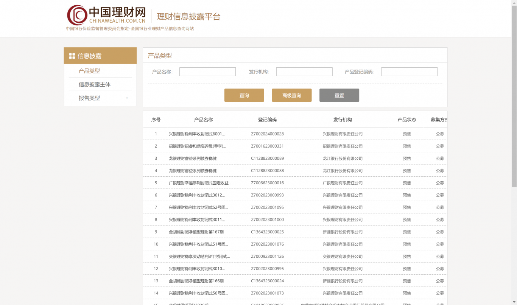Viewport: 517px width, 305px height.
Task: Click issuer 招银理财有限责任公司
Action: [x=343, y=146]
